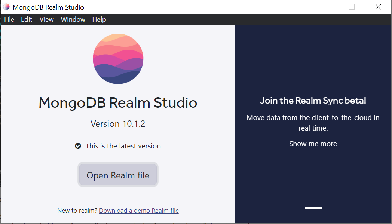The image size is (392, 224).
Task: Click the Show me more link
Action: tap(313, 144)
